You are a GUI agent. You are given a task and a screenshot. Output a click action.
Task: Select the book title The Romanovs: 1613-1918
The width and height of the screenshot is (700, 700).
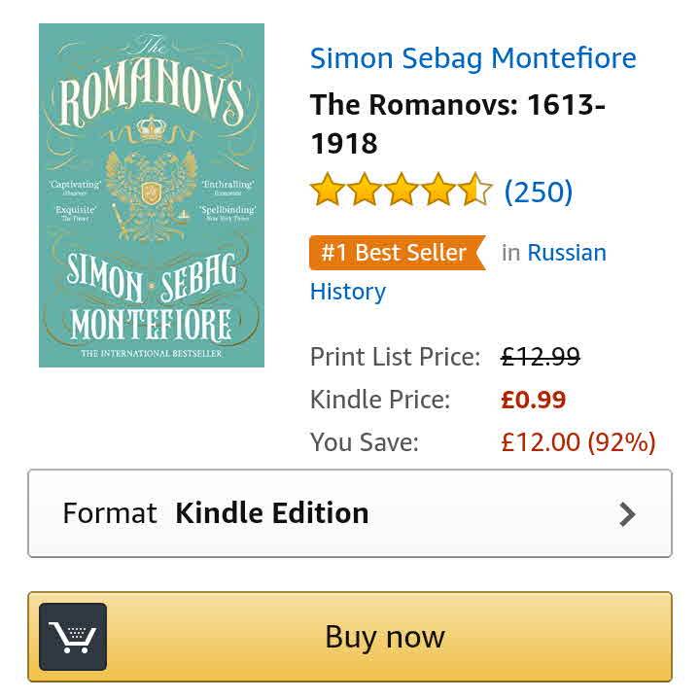tap(457, 122)
